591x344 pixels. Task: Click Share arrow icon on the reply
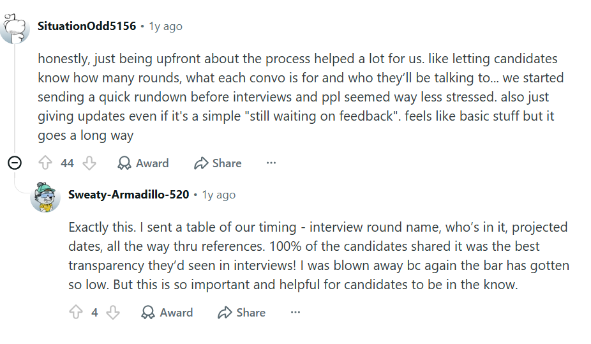coord(225,312)
